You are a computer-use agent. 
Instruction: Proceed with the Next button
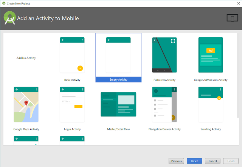tap(194, 161)
